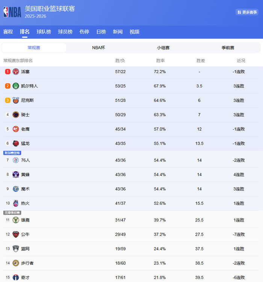Click the 猛龙 team logo
Viewport: 263px width, 282px height.
pos(16,143)
